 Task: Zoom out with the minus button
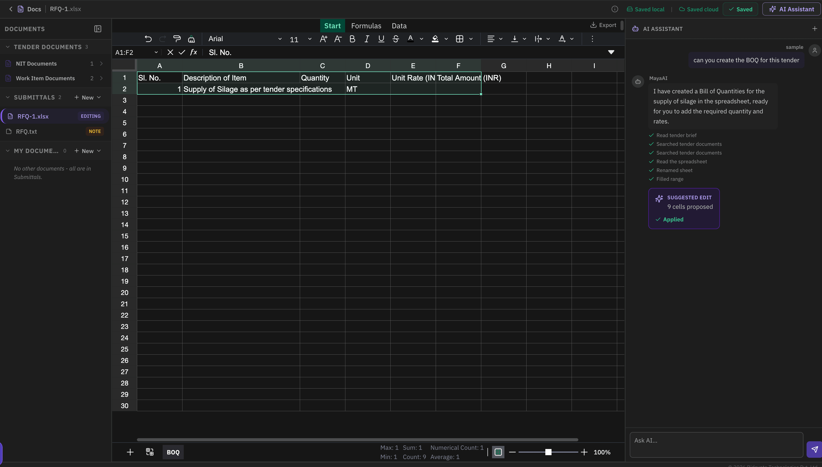tap(512, 452)
